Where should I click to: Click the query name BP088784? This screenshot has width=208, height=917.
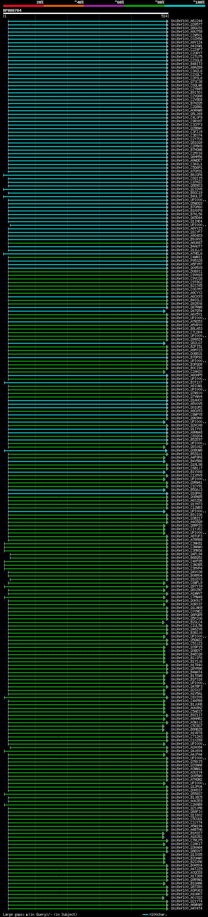coord(12,11)
